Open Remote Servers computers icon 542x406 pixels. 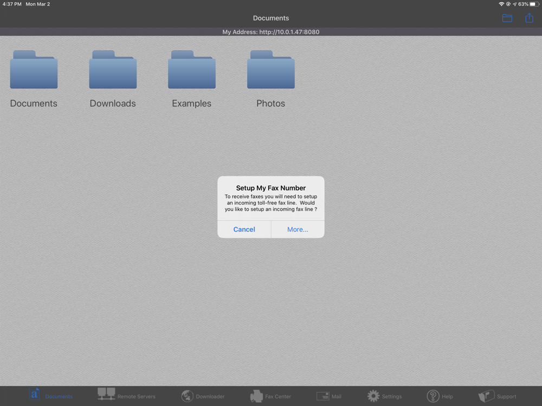[106, 394]
